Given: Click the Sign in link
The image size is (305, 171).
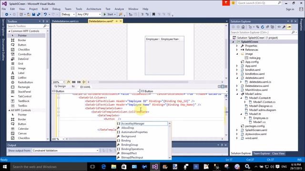Looking at the screenshot, I should [x=290, y=9].
